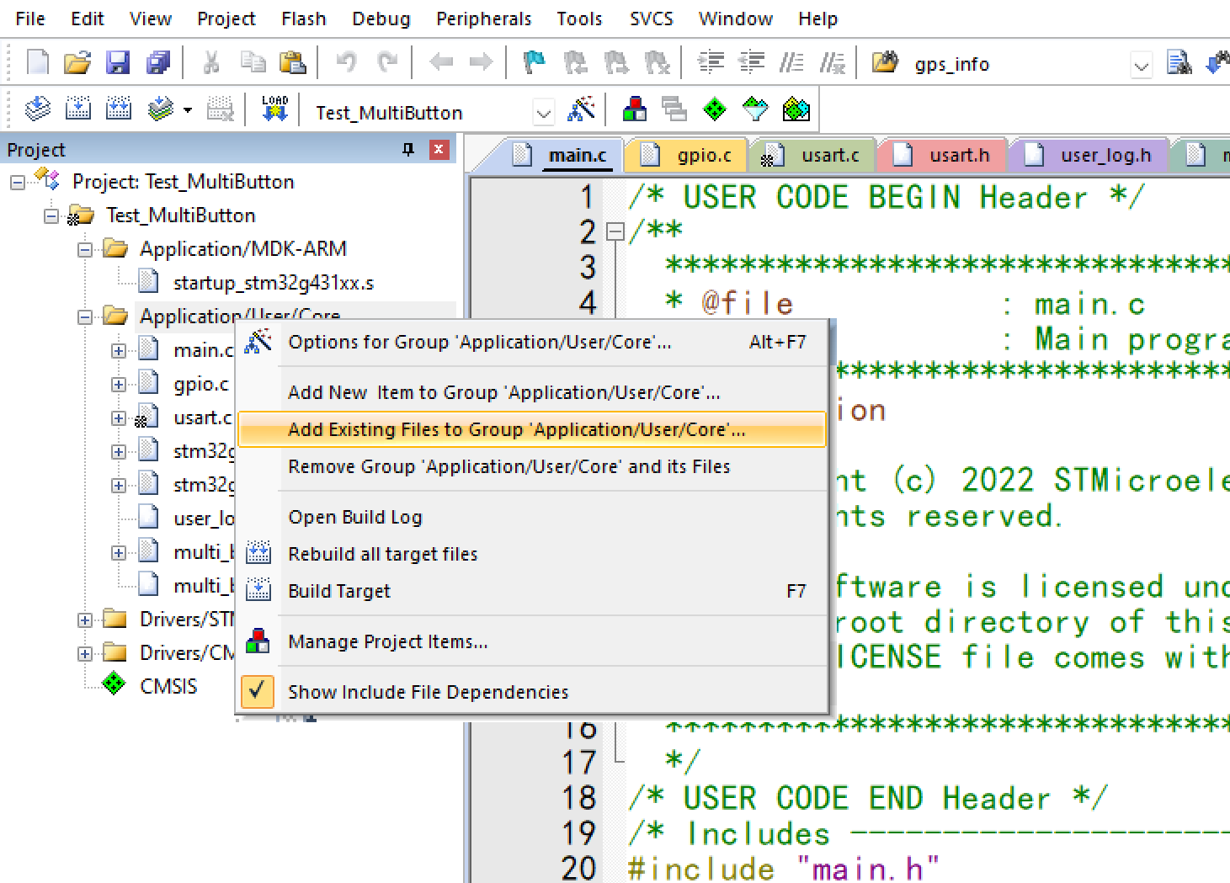The width and height of the screenshot is (1230, 883).
Task: Expand gpio.c in the project tree
Action: point(118,384)
